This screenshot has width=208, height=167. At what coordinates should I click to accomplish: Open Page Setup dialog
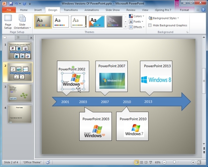pos(8,22)
